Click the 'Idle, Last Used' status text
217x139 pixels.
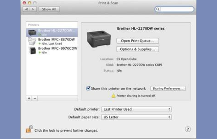pyautogui.click(x=52, y=44)
